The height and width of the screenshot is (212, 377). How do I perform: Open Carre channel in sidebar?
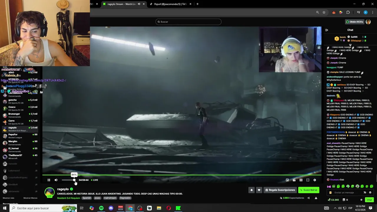[x=20, y=122]
